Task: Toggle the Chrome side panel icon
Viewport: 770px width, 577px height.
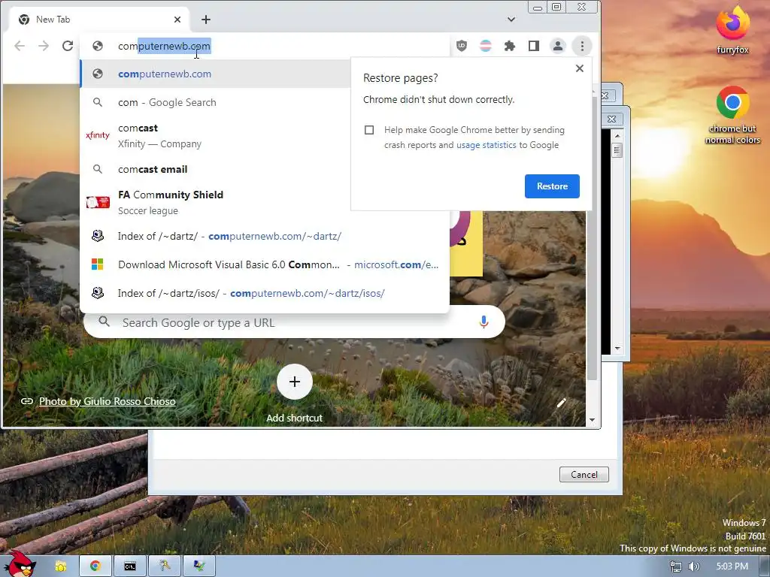Action: pyautogui.click(x=534, y=46)
